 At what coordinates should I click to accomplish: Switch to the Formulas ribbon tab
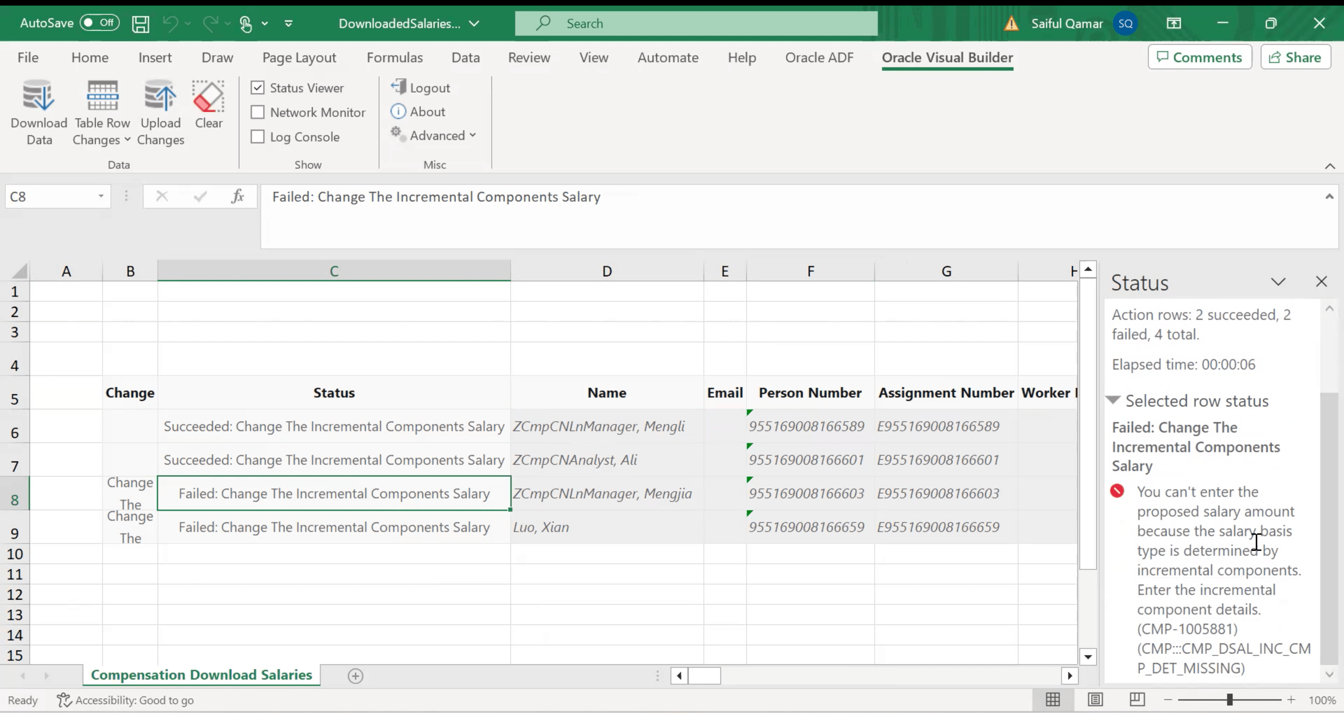[x=394, y=57]
